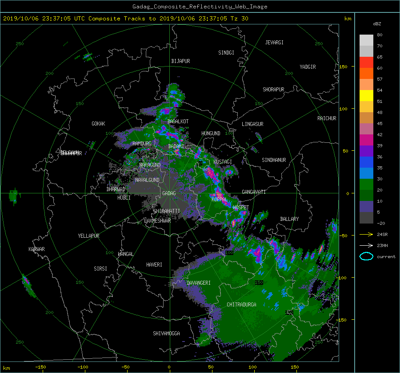
Task: Click the HUBLI city label
Action: click(x=124, y=198)
